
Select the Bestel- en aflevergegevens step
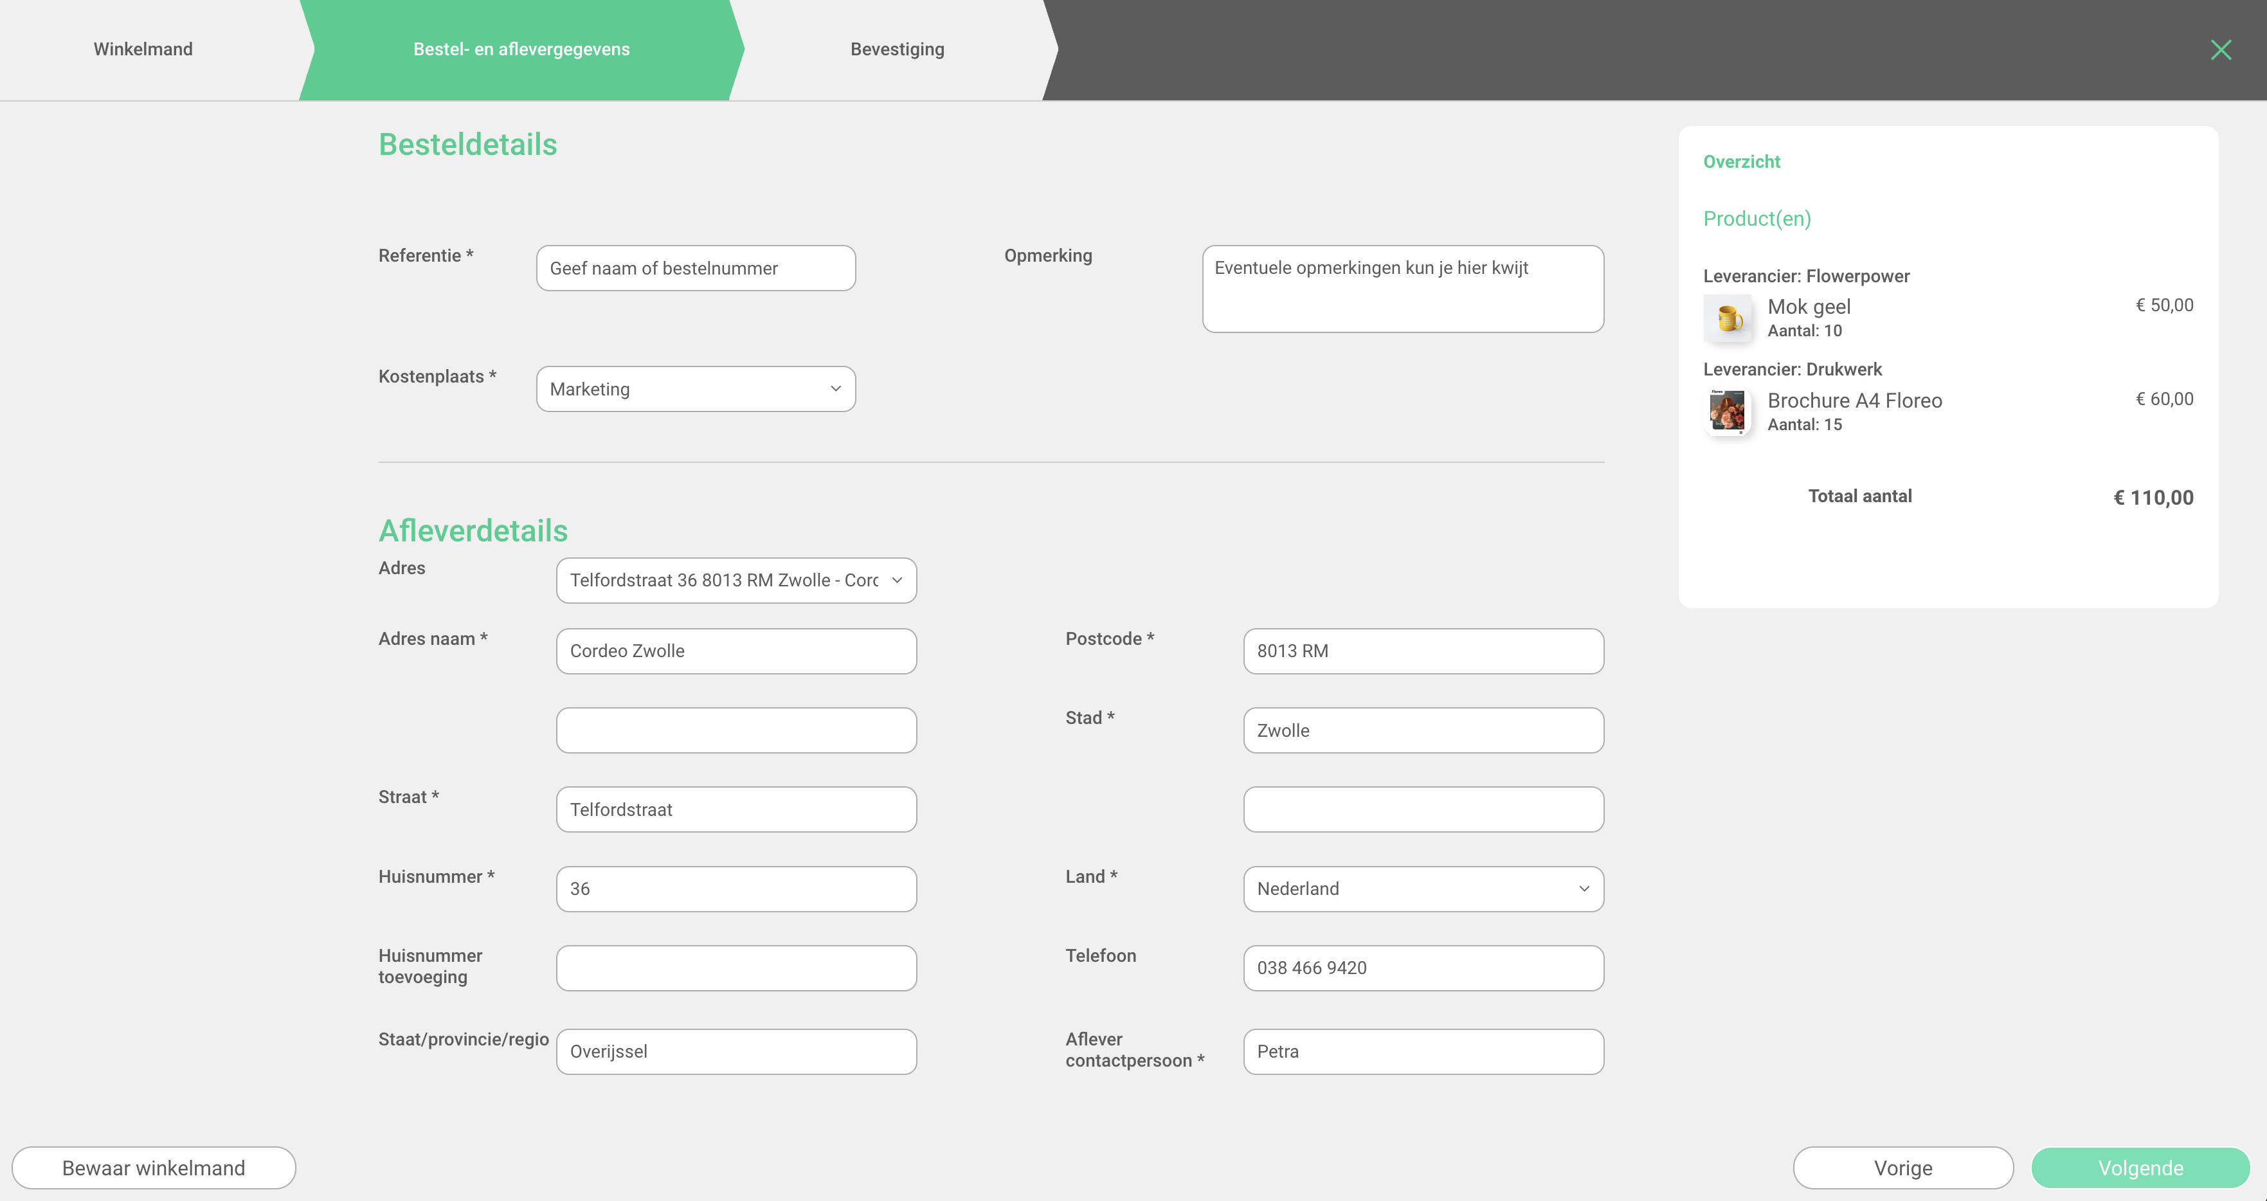click(522, 50)
